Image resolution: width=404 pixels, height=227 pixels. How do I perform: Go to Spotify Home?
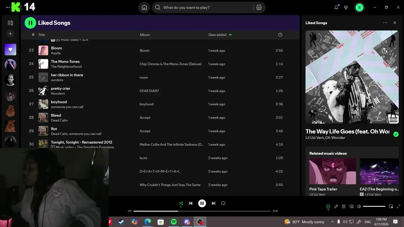144,8
